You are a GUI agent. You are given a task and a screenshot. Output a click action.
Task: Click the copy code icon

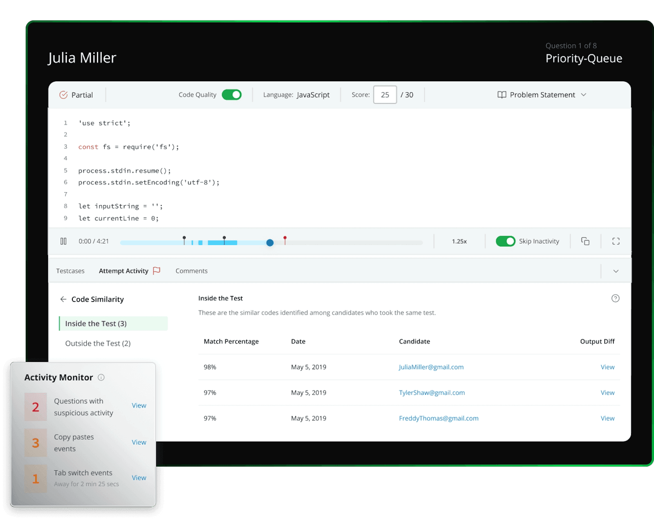(585, 241)
